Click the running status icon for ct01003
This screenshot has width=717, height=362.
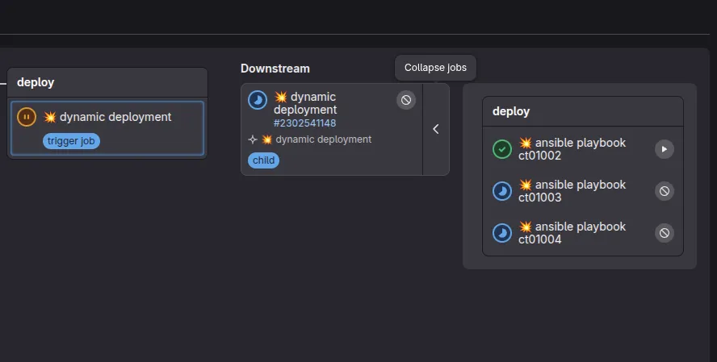pyautogui.click(x=502, y=191)
